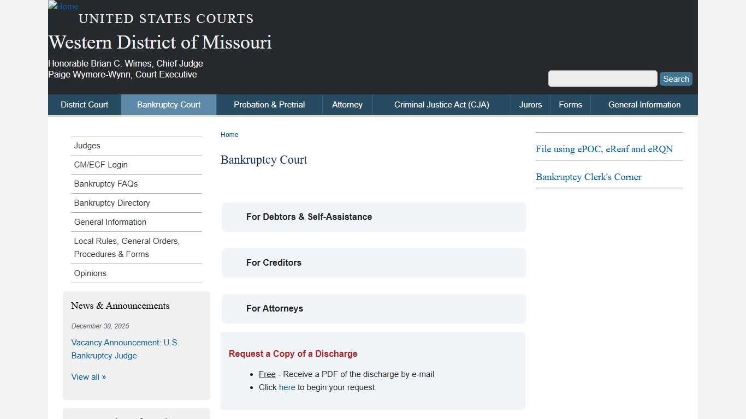Open General Information from the top navigation
Viewport: 746px width, 419px height.
pyautogui.click(x=644, y=104)
